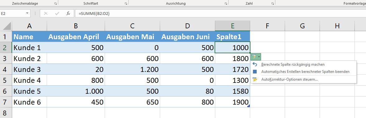Image resolution: width=366 pixels, height=118 pixels.
Task: Select Kunde 3 May value 1.200
Action: [132, 69]
